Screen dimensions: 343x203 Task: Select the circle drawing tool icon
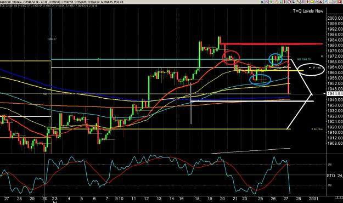(289, 2)
